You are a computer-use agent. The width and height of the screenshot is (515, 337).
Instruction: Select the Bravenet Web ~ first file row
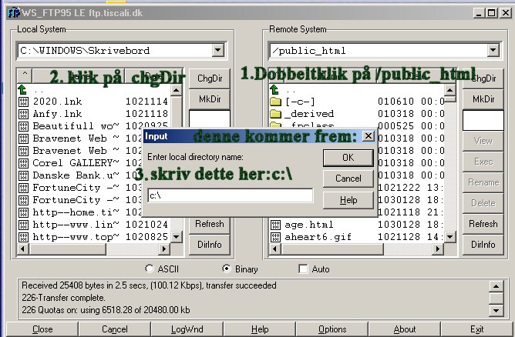pos(93,138)
